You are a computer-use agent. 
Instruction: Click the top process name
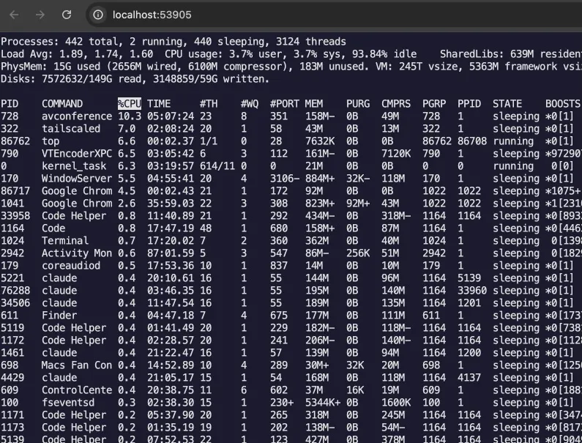click(x=51, y=141)
